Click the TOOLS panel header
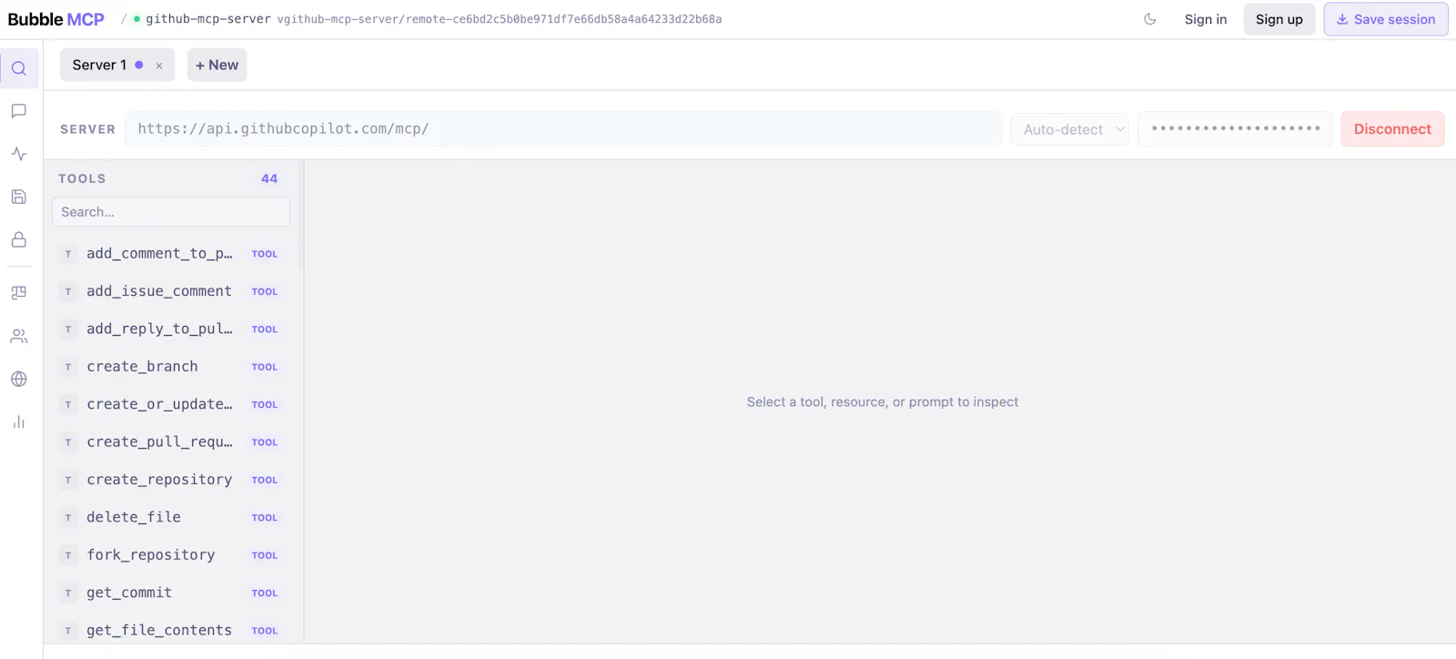 coord(82,178)
